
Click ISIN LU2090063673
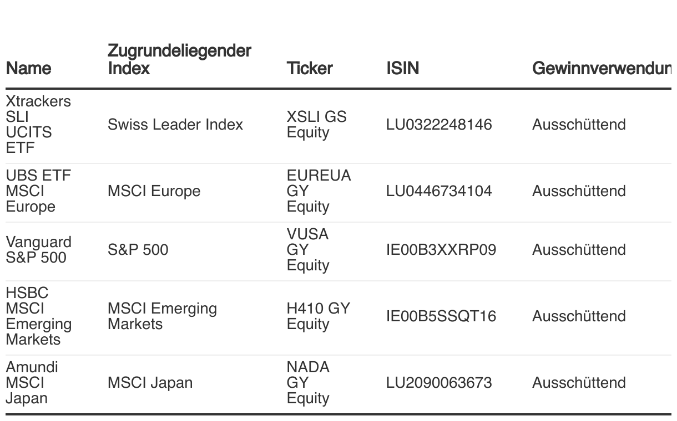click(439, 383)
